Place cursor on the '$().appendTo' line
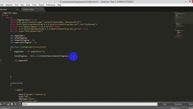Viewport: 193px width, 109px height. point(21,61)
